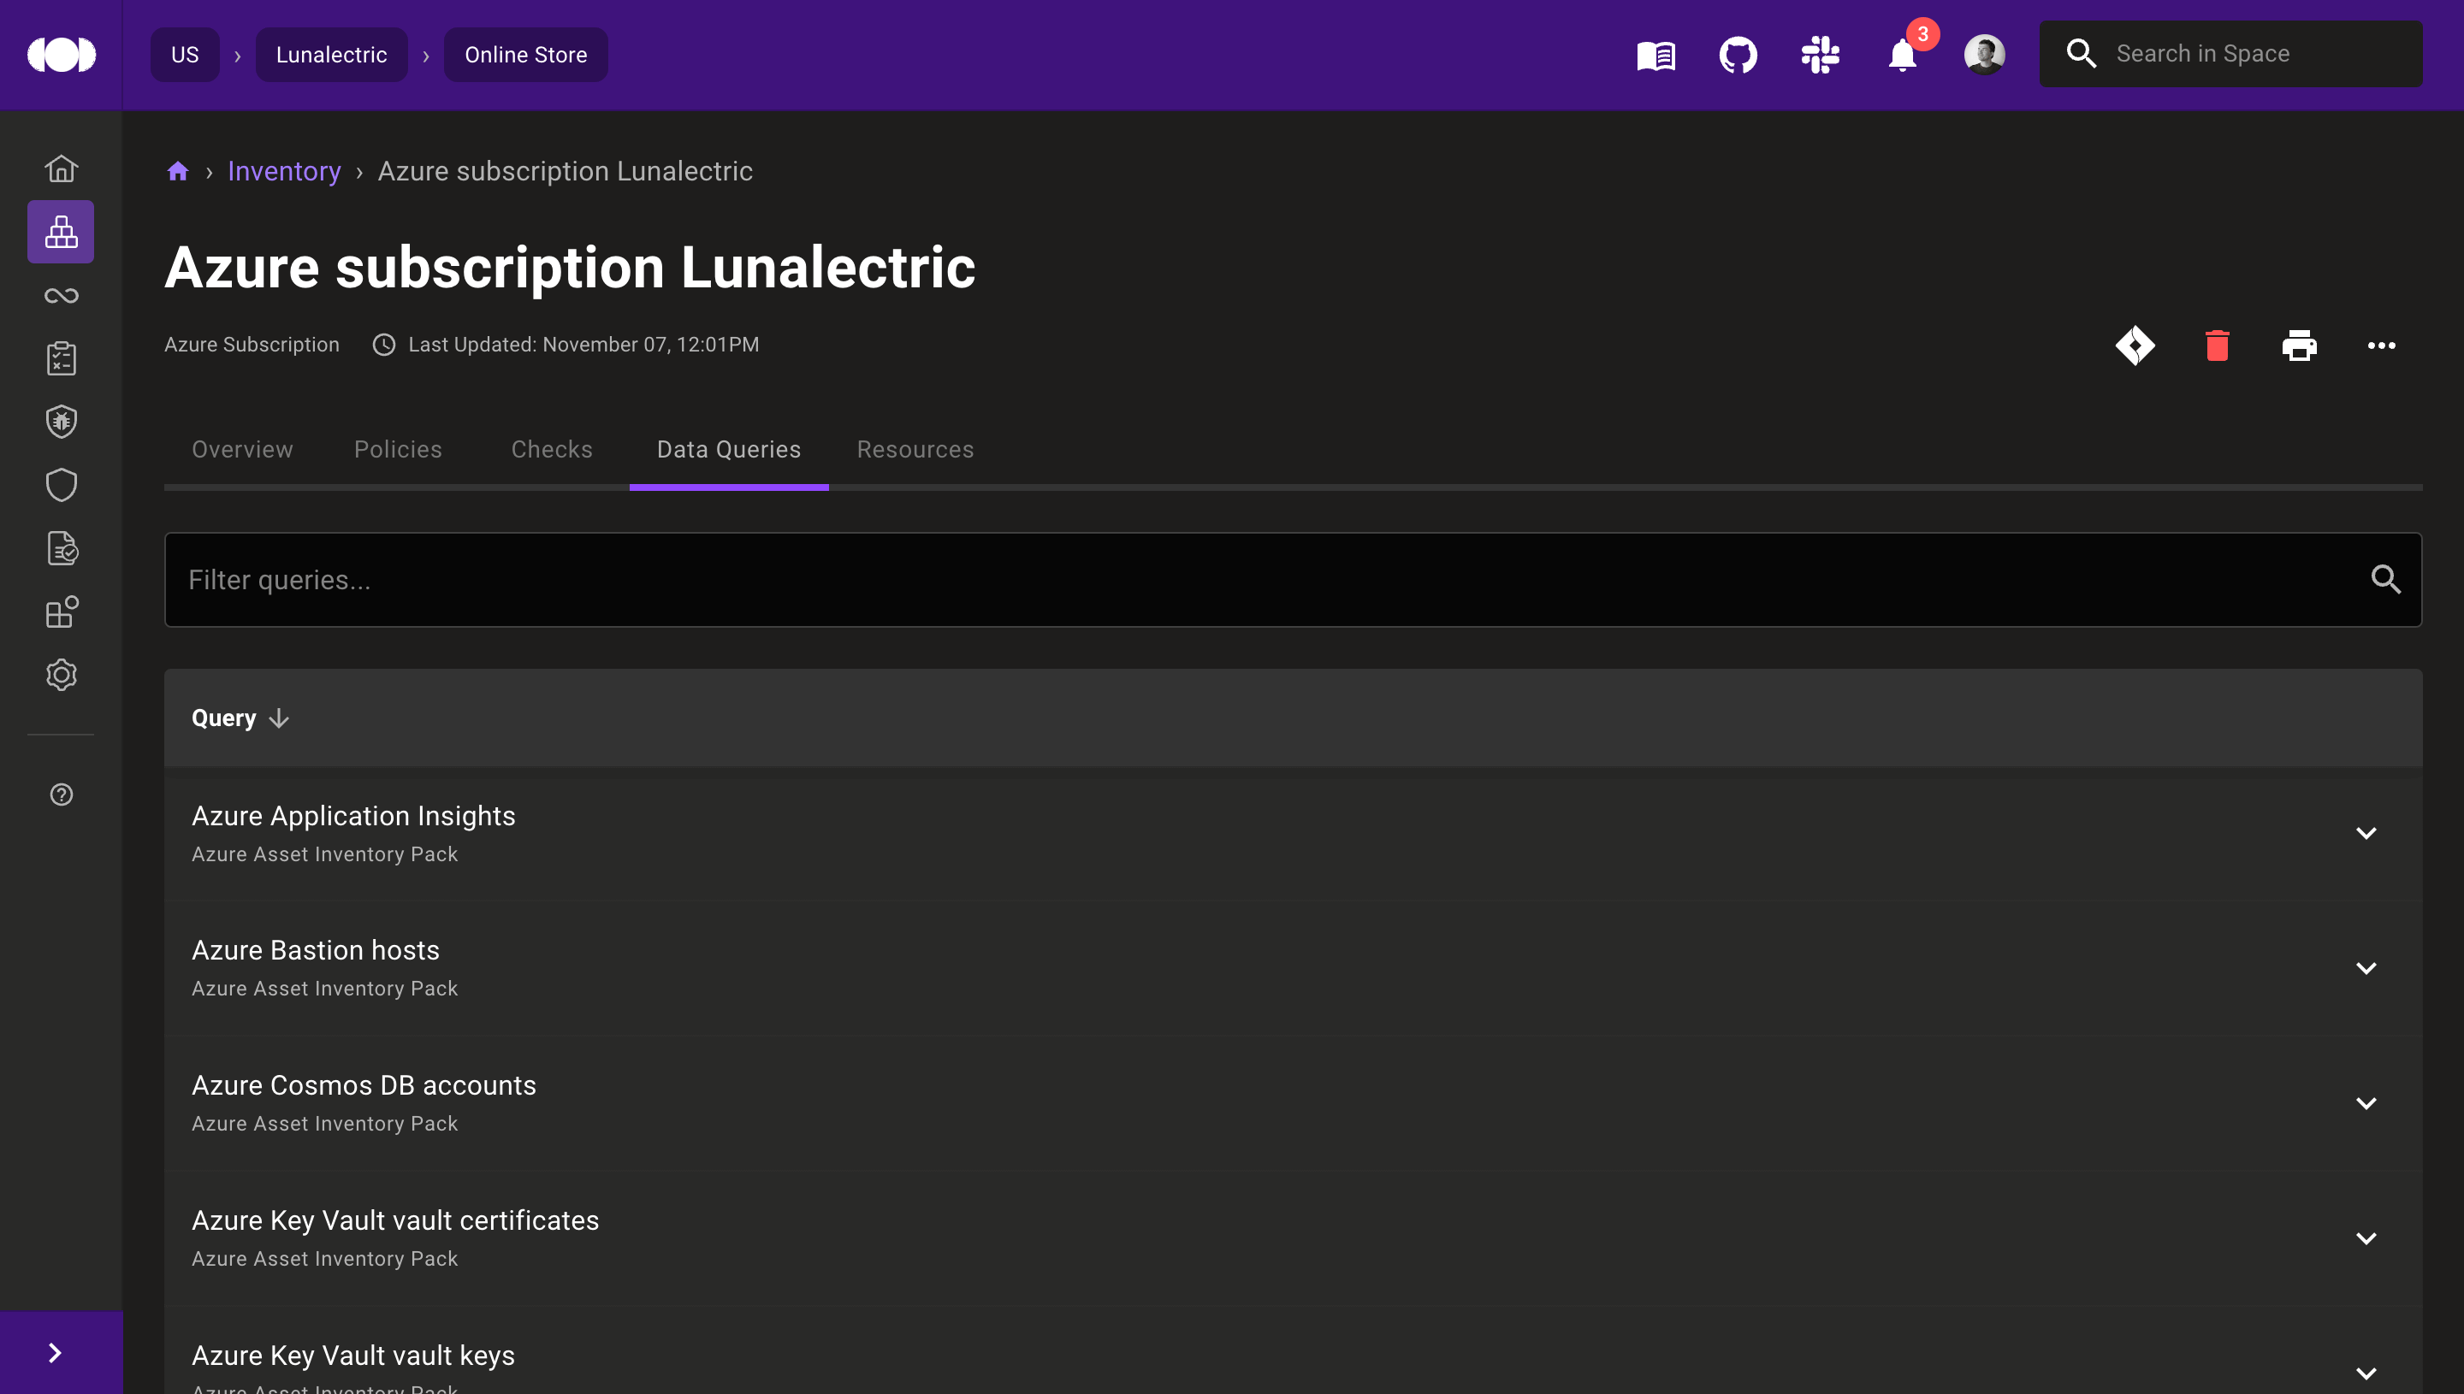The width and height of the screenshot is (2464, 1394).
Task: Click the print icon
Action: pyautogui.click(x=2298, y=346)
